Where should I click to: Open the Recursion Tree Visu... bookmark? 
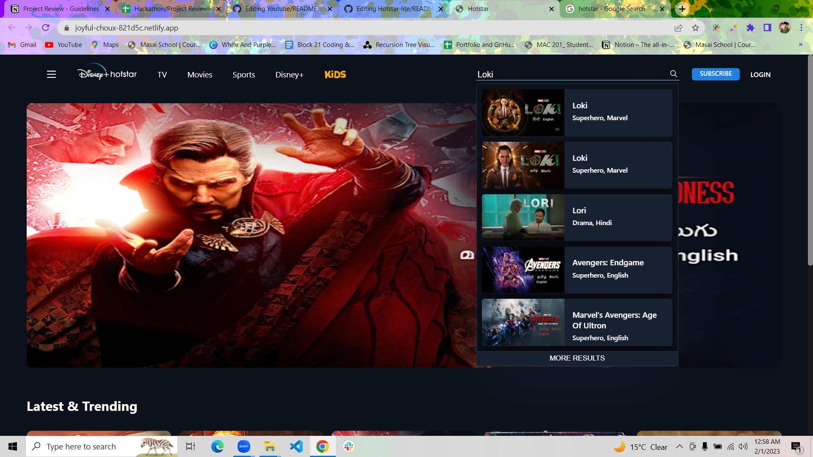(399, 44)
